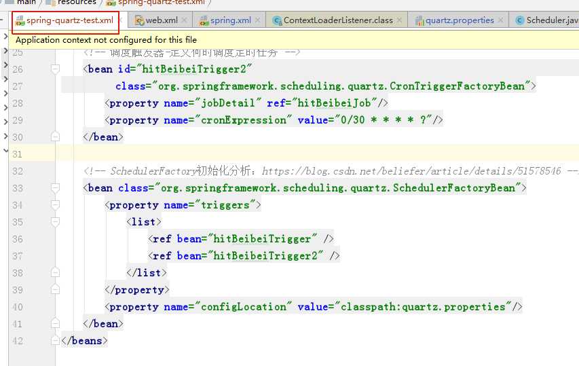Open the spring.xml editor tab
The image size is (579, 366).
[230, 20]
